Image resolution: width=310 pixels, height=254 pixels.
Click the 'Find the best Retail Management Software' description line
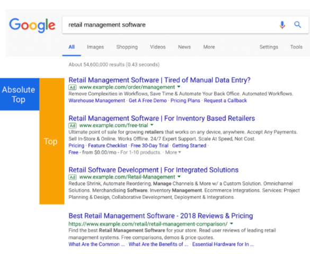tap(172, 231)
